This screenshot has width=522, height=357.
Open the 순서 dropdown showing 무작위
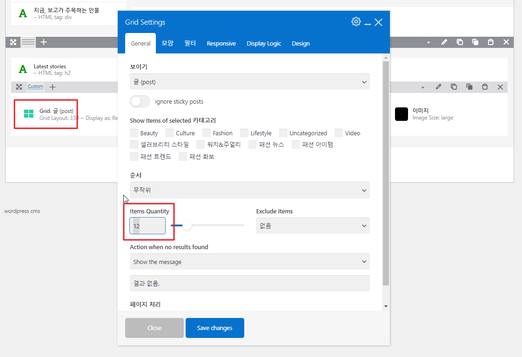click(x=250, y=190)
